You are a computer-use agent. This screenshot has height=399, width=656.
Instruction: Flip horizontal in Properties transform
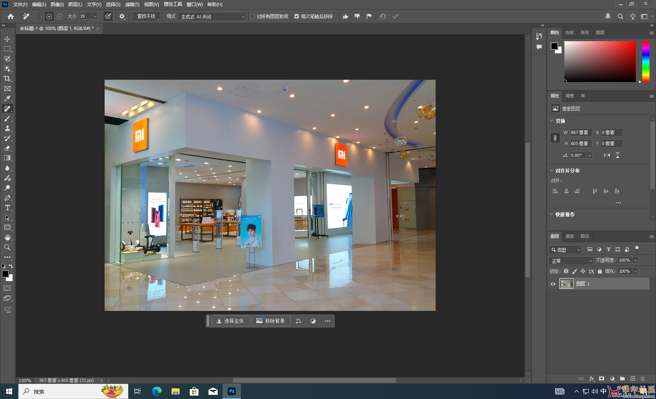[607, 155]
